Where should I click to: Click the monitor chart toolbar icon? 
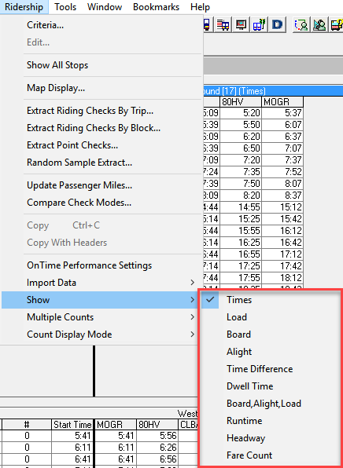241,25
